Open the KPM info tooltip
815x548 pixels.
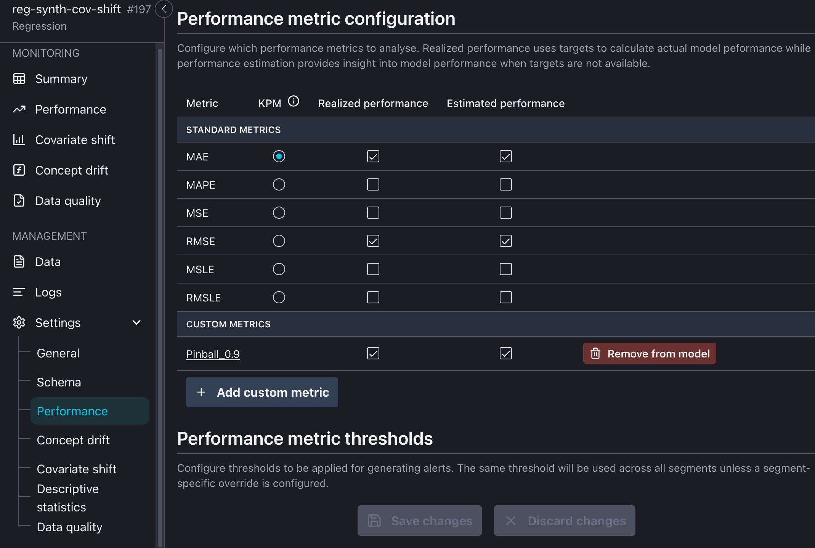point(294,101)
